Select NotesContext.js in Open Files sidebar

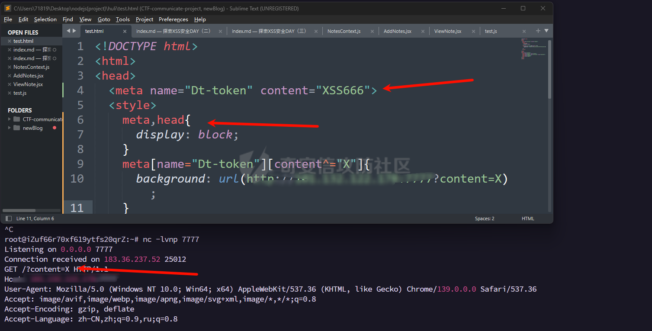pos(32,67)
